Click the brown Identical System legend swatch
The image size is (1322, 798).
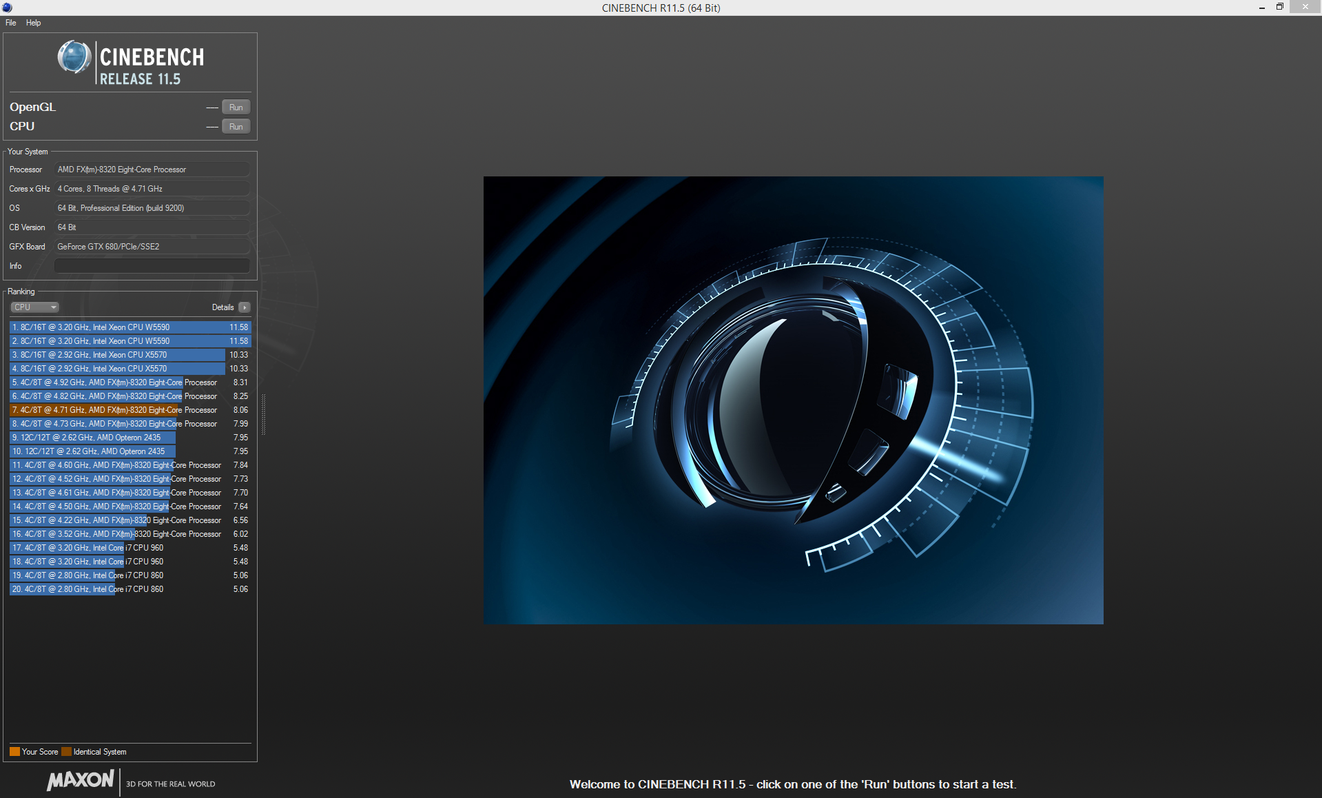pos(66,752)
